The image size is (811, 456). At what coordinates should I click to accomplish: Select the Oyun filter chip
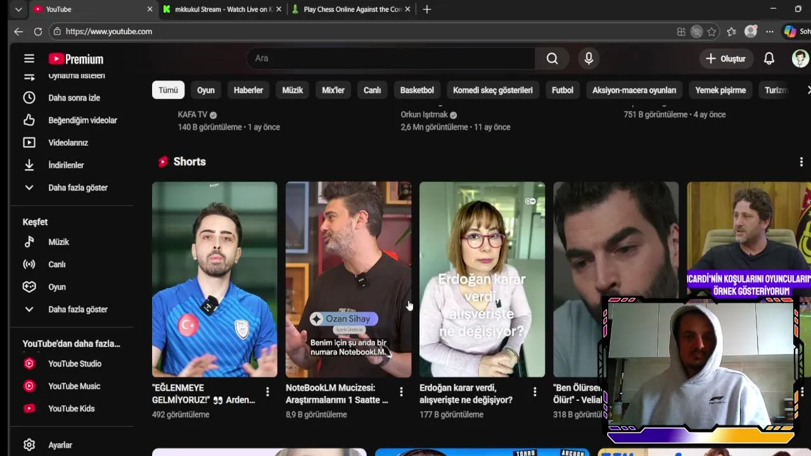tap(206, 90)
